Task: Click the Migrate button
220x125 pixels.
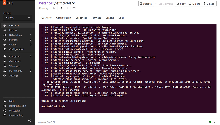Action: click(146, 4)
